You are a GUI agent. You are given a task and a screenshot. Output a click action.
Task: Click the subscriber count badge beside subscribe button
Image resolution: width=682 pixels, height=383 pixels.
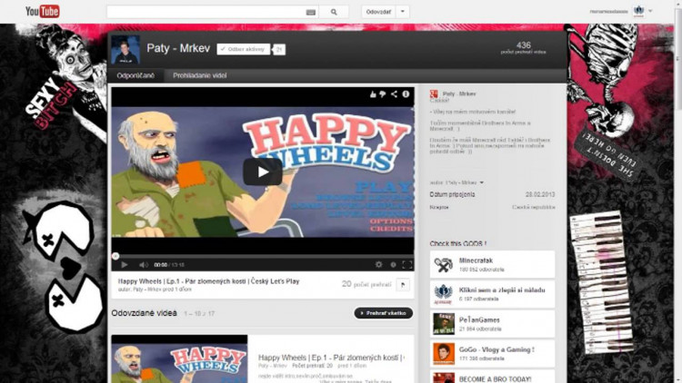tap(279, 50)
